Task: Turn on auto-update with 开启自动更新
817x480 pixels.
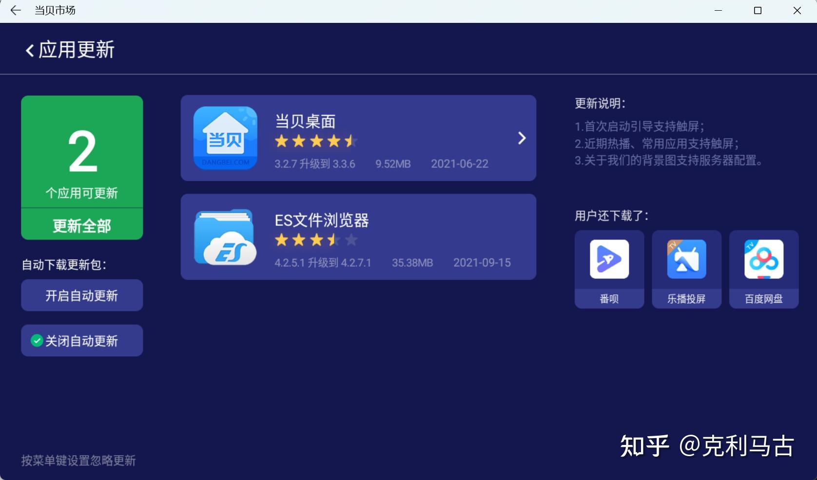Action: [82, 295]
